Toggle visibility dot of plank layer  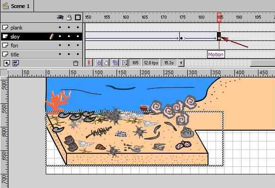point(60,27)
